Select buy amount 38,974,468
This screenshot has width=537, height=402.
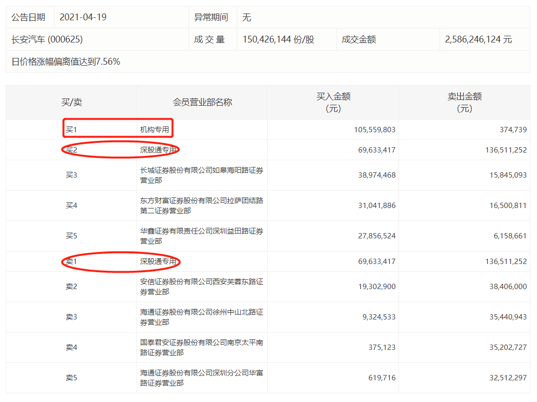point(377,175)
